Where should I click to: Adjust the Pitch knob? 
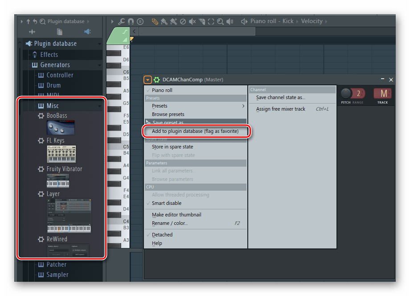tap(346, 93)
